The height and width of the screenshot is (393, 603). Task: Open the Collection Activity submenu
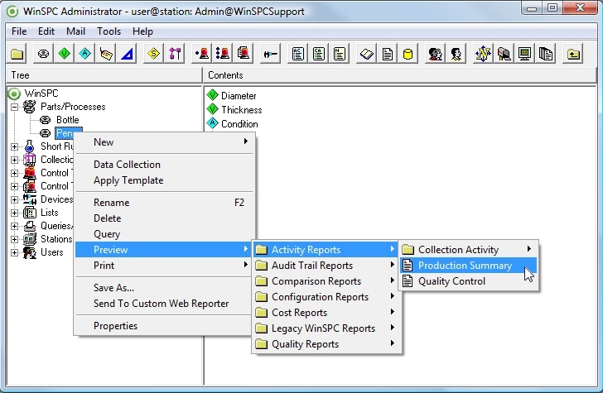point(468,250)
